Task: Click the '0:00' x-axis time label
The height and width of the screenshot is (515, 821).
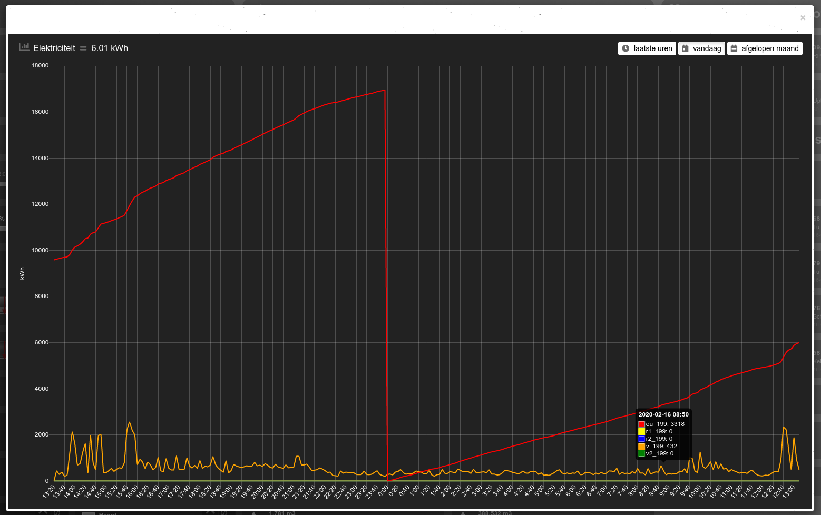Action: coord(383,491)
